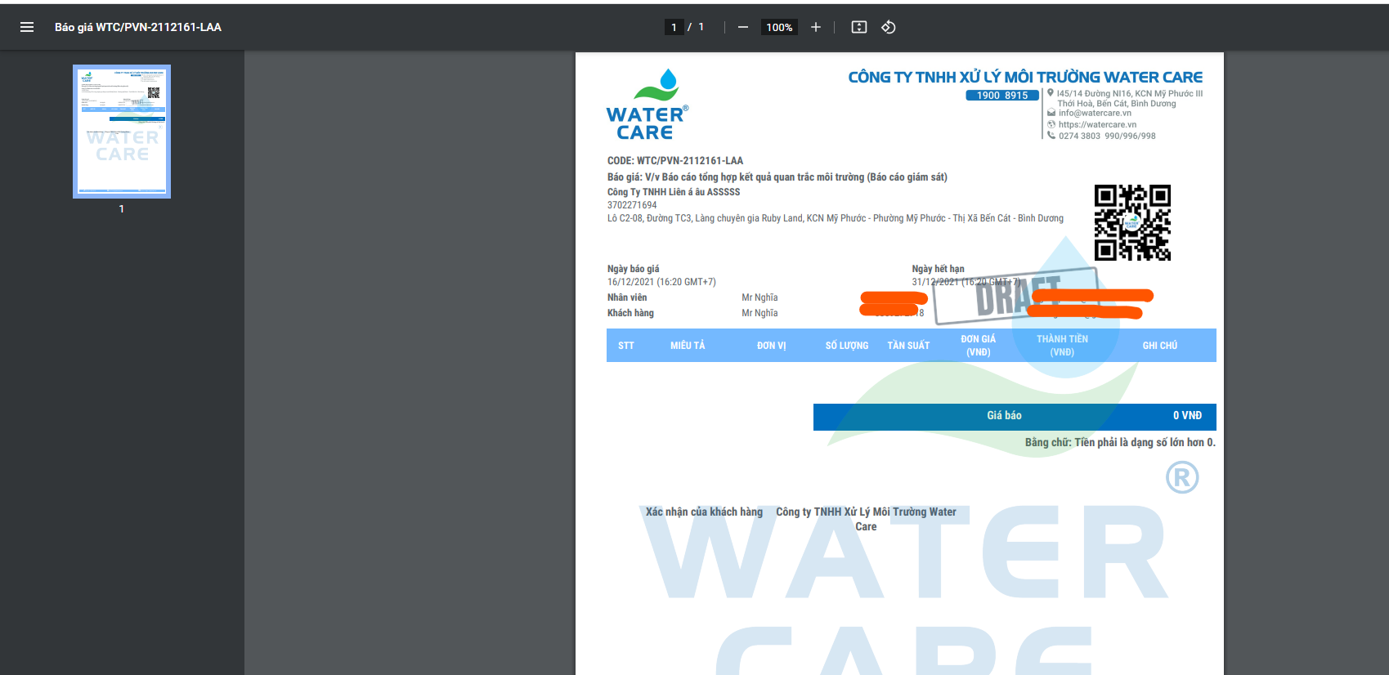The image size is (1389, 675).
Task: Click the zoom out minus icon
Action: [742, 27]
